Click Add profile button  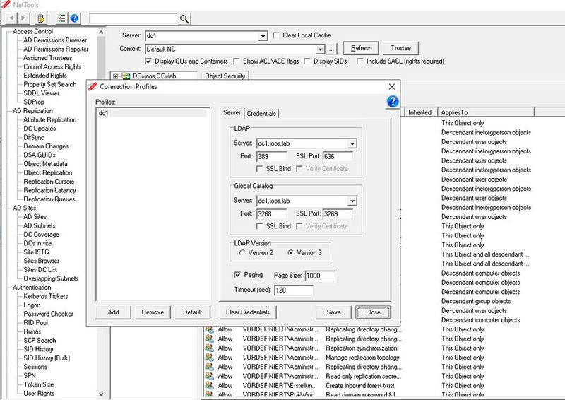113,312
